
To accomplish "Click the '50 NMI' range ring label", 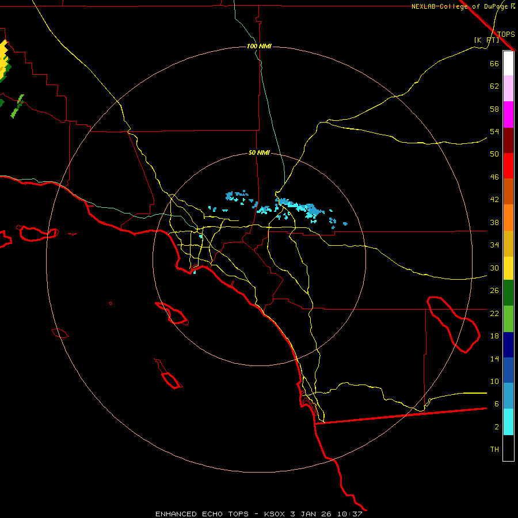I will 259,153.
